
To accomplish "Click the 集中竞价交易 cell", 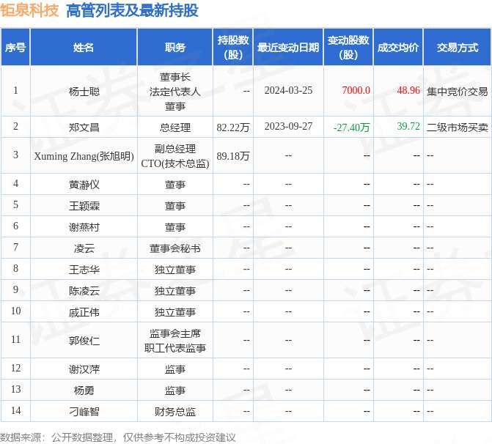I will point(457,92).
